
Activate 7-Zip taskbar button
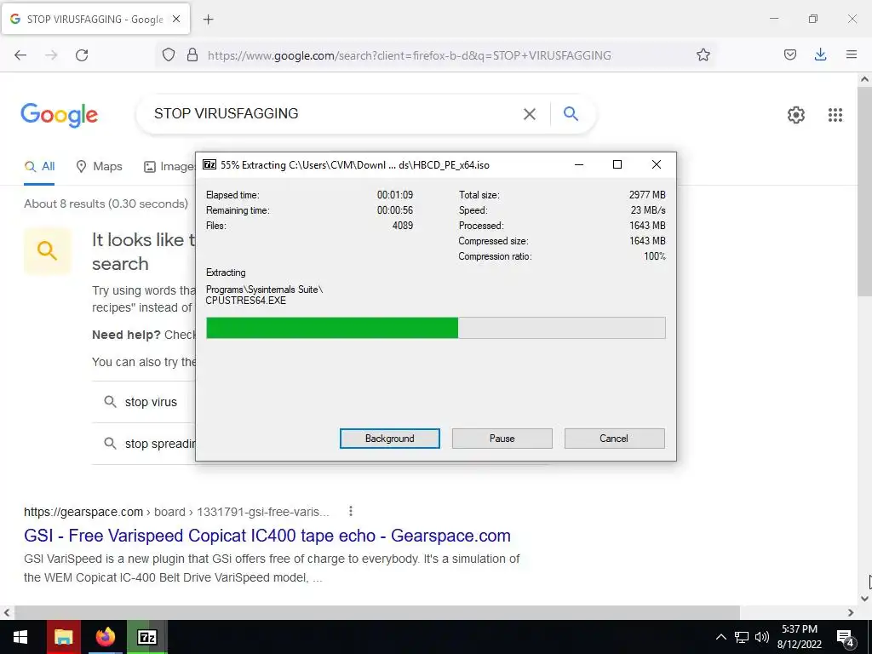point(146,637)
